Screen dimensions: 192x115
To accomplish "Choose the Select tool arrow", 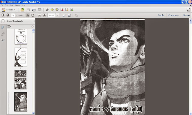I will (28, 15).
